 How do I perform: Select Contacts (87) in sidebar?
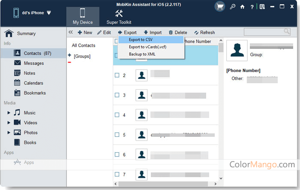click(x=33, y=53)
